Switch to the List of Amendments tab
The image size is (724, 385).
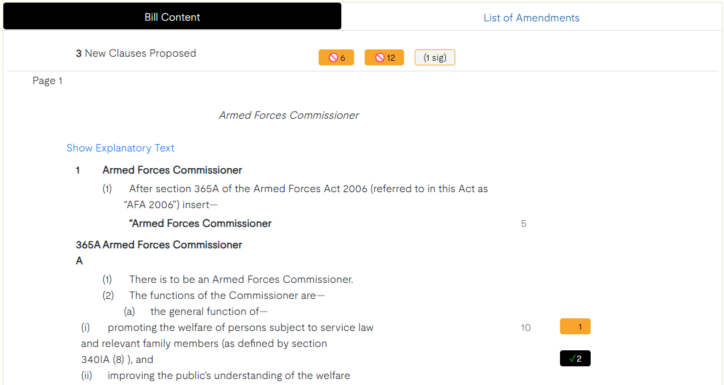click(531, 18)
